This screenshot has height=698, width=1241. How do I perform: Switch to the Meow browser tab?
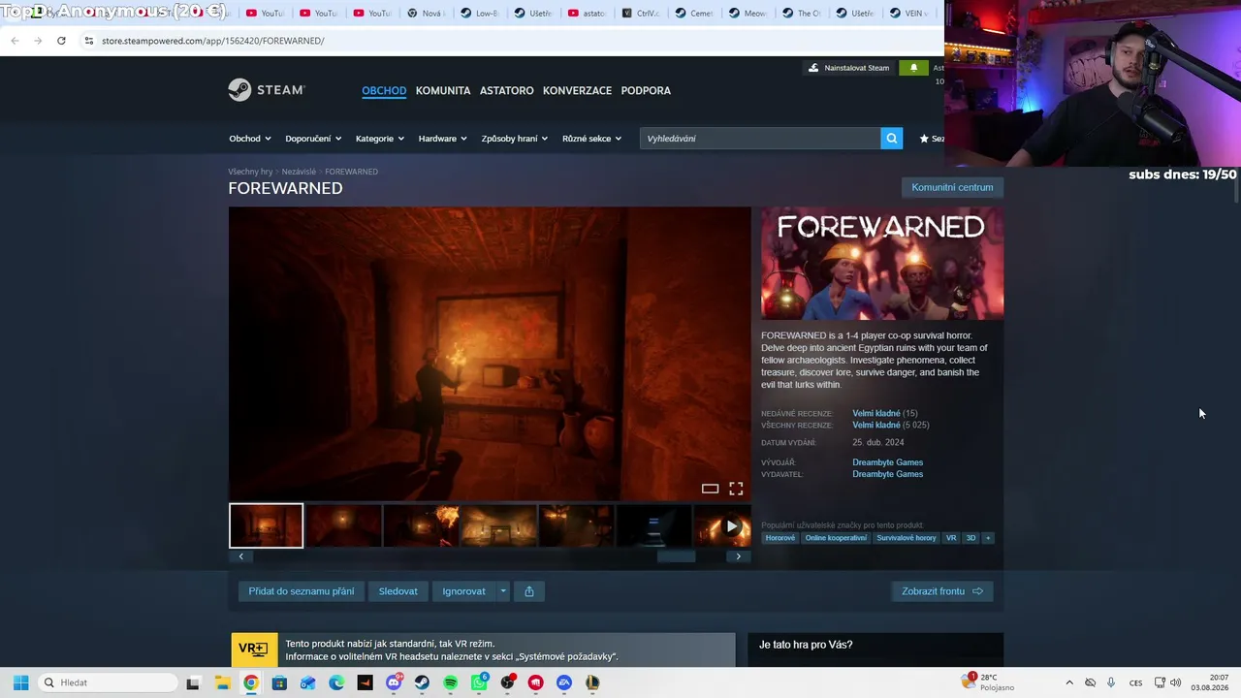(748, 14)
